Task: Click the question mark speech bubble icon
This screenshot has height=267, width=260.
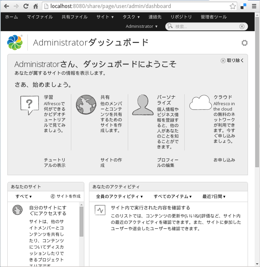Action: point(29,105)
